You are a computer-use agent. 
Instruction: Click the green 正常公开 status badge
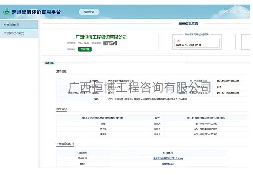click(x=85, y=49)
